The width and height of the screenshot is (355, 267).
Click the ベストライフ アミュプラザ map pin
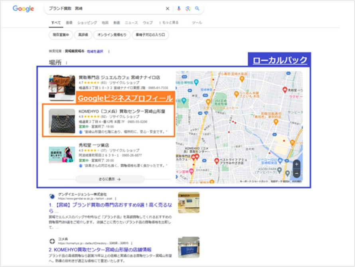(217, 160)
